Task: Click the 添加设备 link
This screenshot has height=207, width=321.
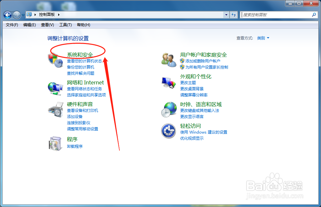Action: 75,116
